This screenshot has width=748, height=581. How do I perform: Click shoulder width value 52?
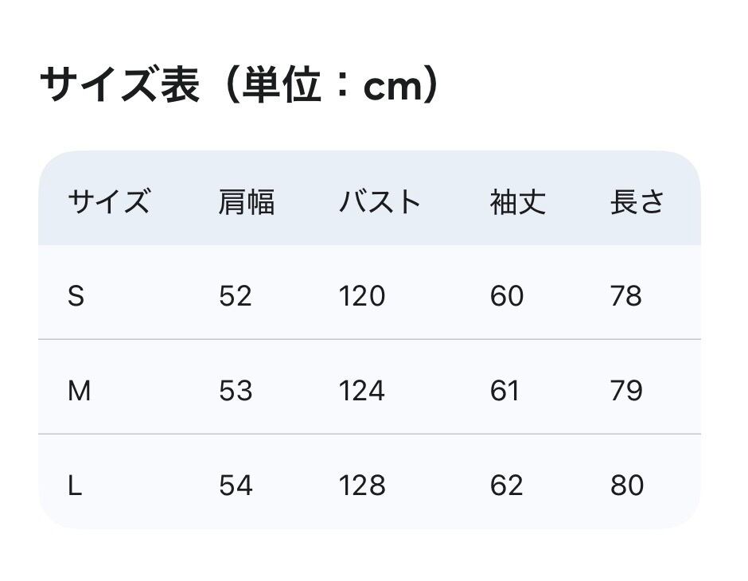[x=236, y=296]
